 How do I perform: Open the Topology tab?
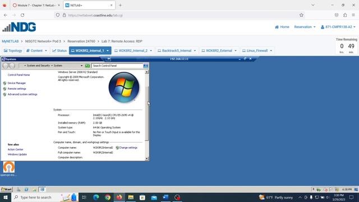click(13, 50)
